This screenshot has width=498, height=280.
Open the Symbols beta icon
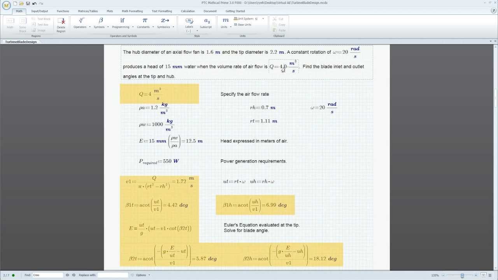101,21
